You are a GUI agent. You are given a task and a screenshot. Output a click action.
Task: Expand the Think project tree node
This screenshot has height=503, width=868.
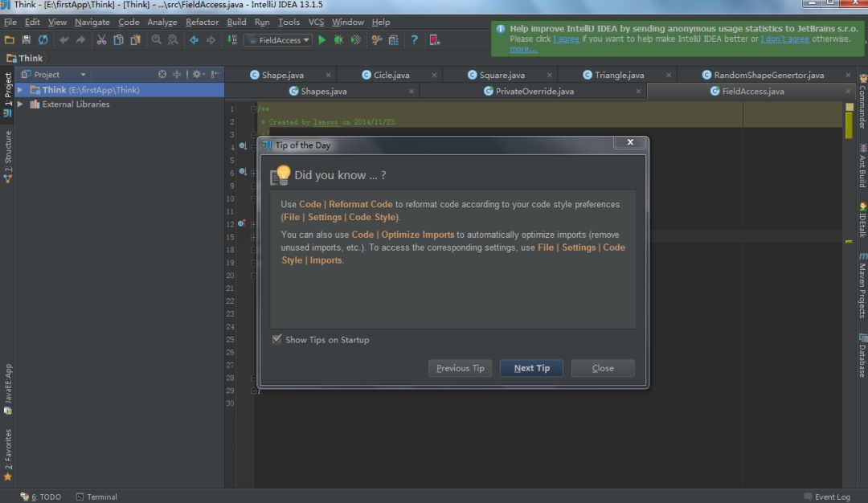(x=20, y=90)
